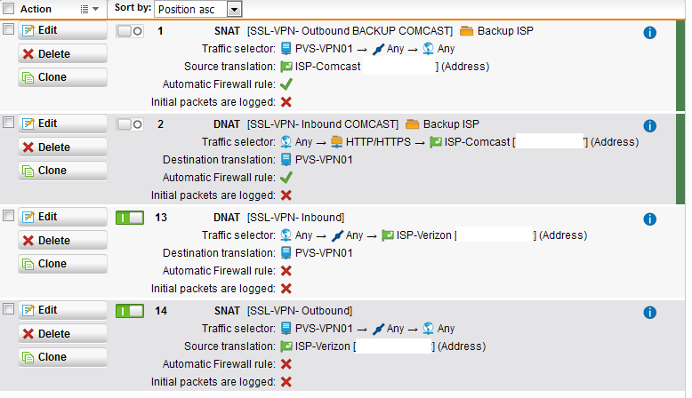Tick the checkbox beside rule 2
The height and width of the screenshot is (398, 692).
coord(8,122)
